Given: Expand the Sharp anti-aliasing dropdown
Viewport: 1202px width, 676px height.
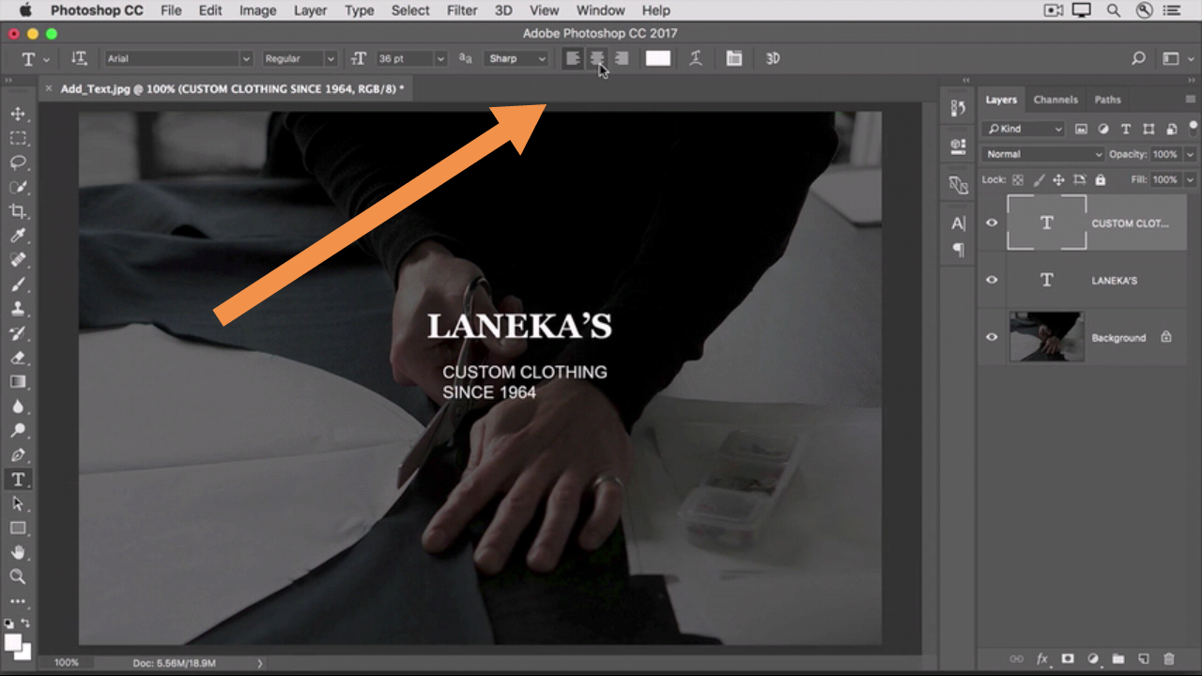Looking at the screenshot, I should 516,58.
